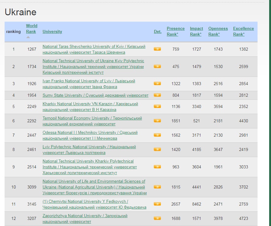Screen dimensions: 271x226
Task: Open details icon for Lviv Polytechnic National University
Action: (157, 149)
